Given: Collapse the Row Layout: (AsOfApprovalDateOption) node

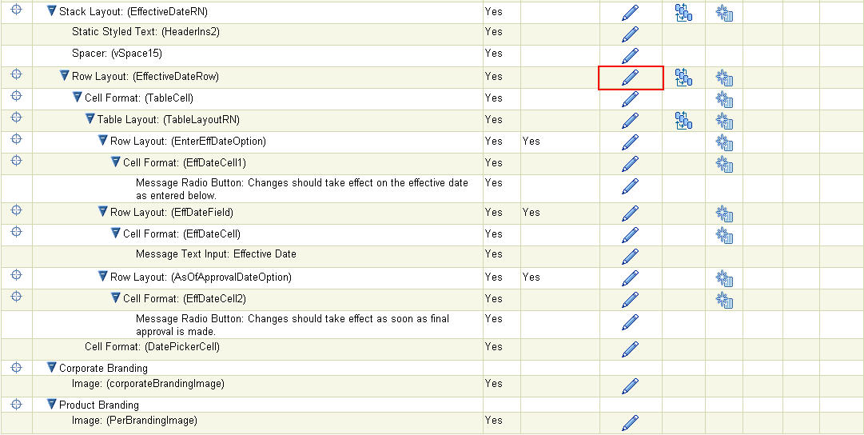Looking at the screenshot, I should [x=102, y=276].
